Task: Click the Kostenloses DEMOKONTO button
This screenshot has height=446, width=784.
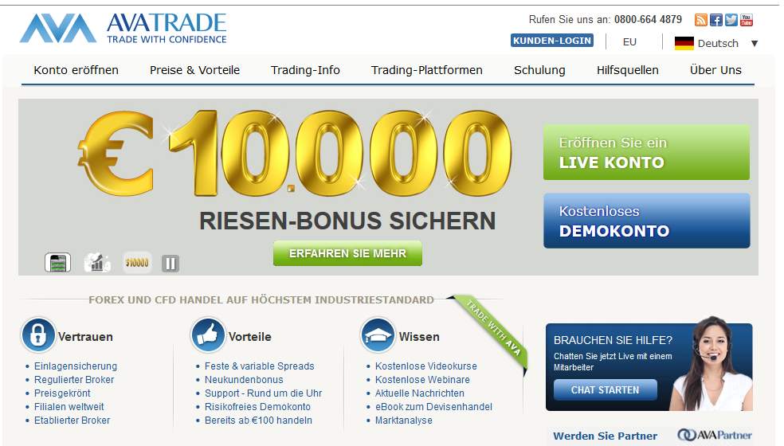Action: point(646,221)
